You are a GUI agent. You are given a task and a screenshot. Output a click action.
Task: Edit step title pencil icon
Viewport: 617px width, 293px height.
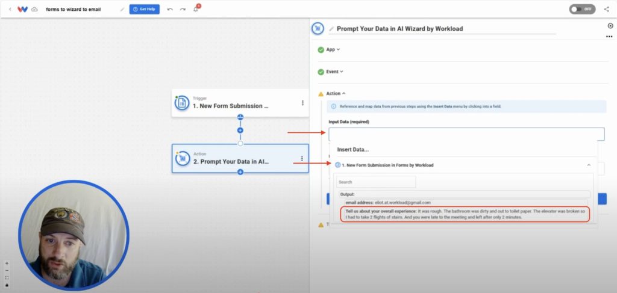click(331, 29)
